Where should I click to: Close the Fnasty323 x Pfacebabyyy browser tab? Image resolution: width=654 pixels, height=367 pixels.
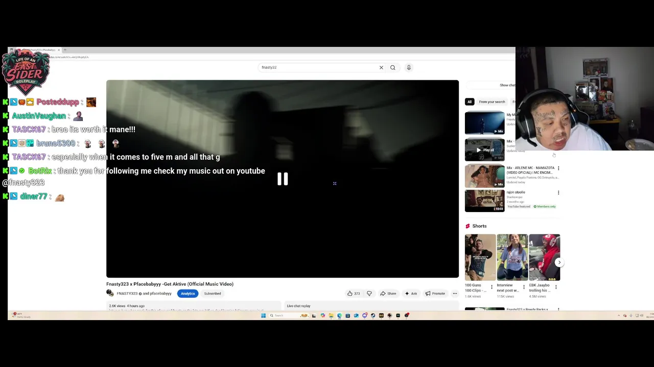click(59, 50)
